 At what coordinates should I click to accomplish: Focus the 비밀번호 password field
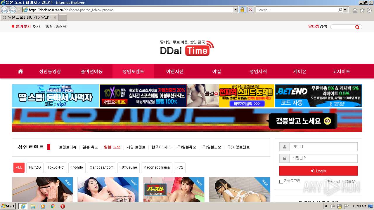(x=323, y=158)
